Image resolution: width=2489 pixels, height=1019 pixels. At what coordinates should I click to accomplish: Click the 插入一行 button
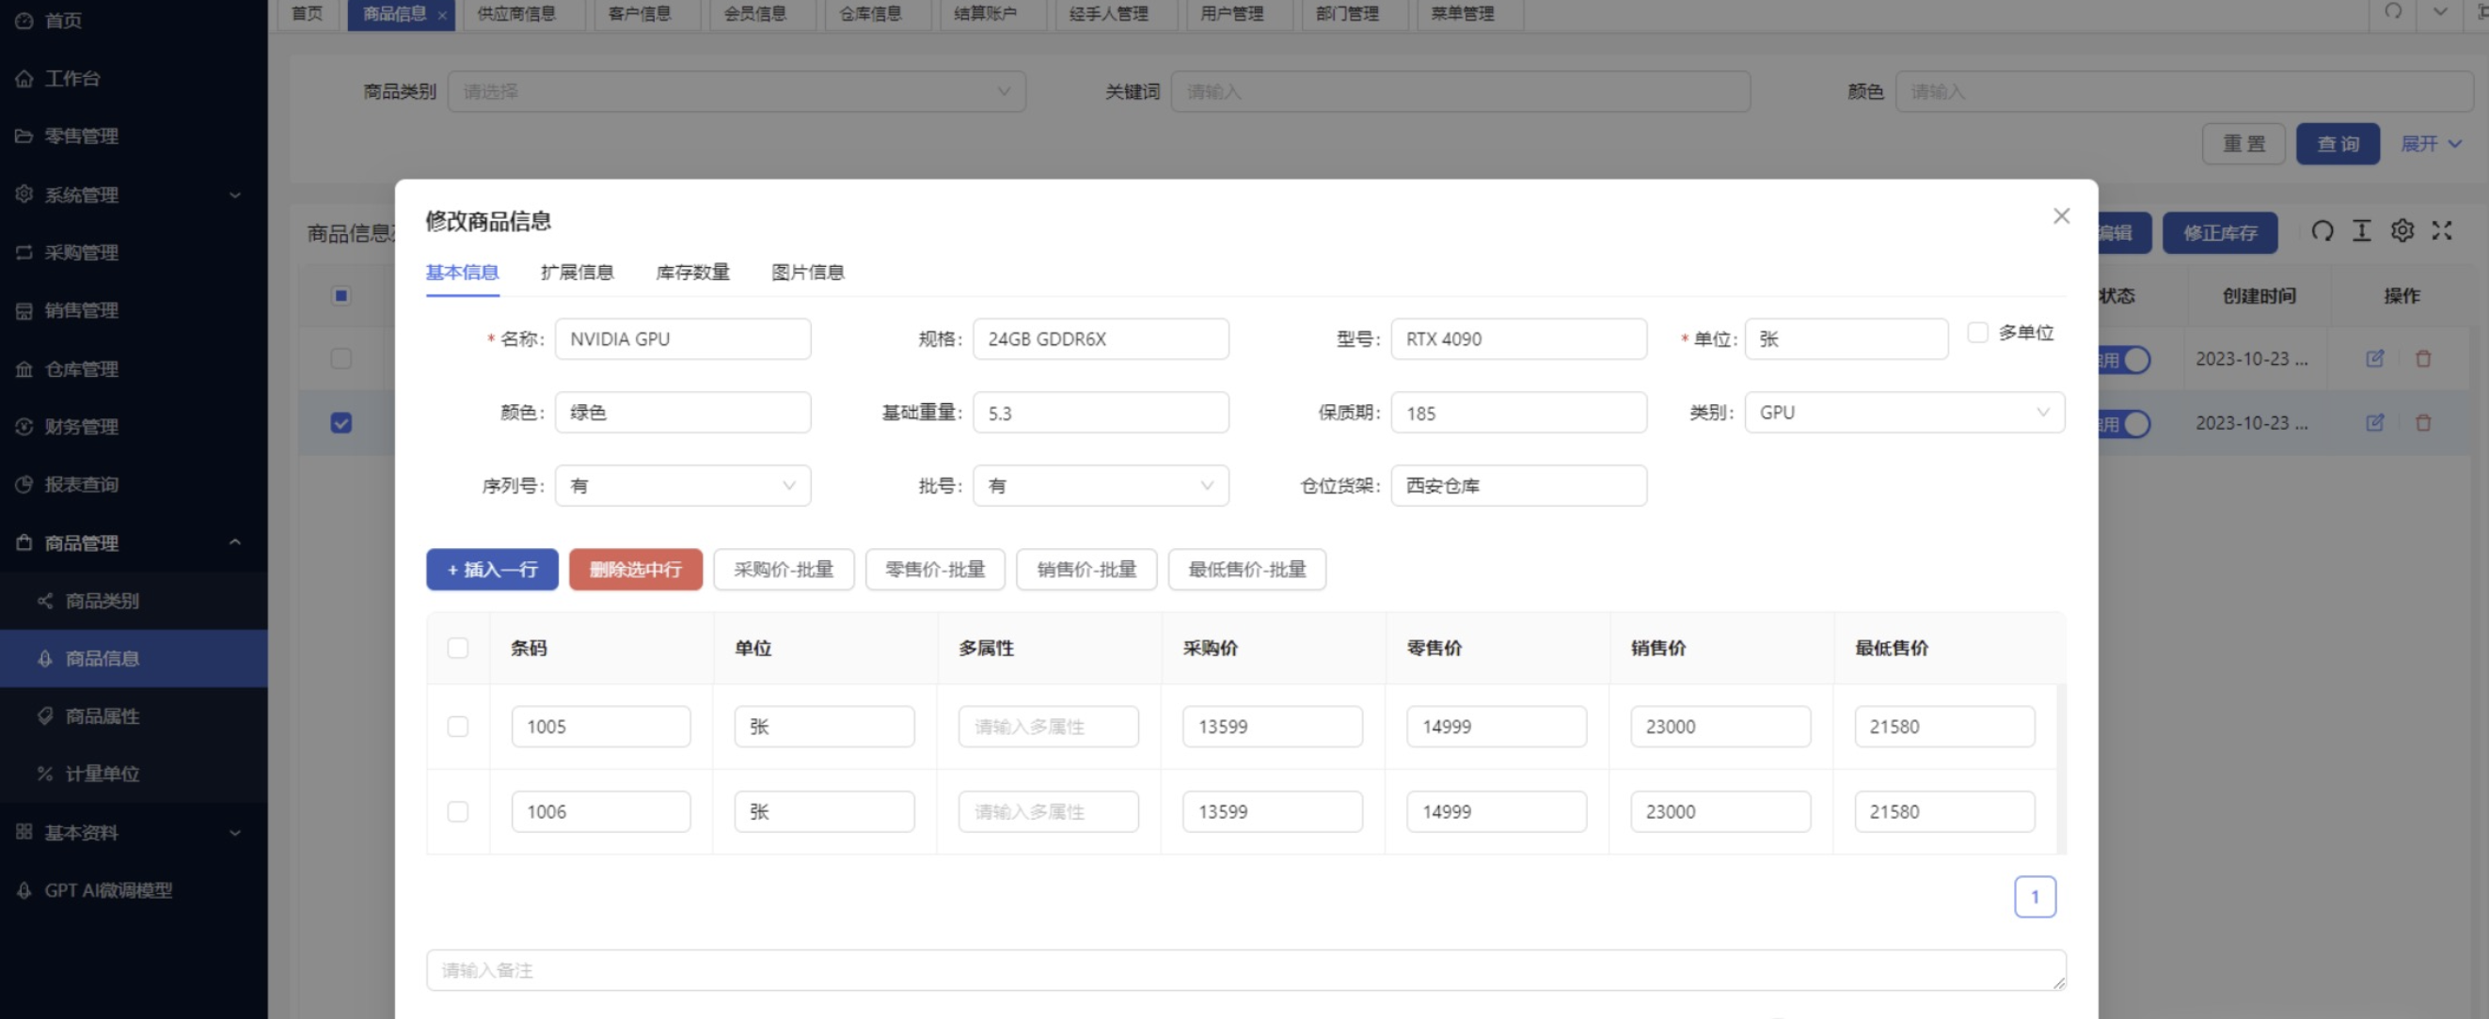pyautogui.click(x=492, y=570)
